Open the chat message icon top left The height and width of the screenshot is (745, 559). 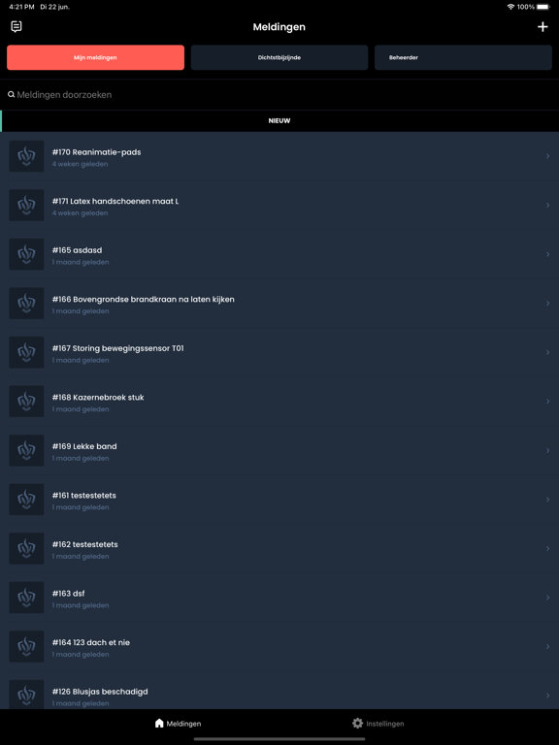coord(16,26)
